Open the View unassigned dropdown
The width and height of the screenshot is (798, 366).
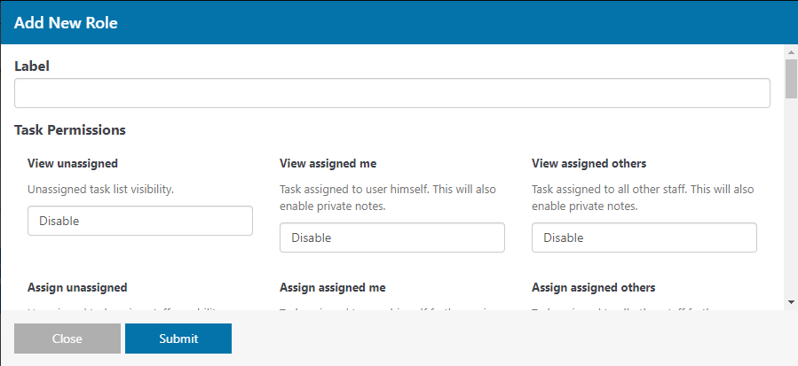(x=140, y=221)
